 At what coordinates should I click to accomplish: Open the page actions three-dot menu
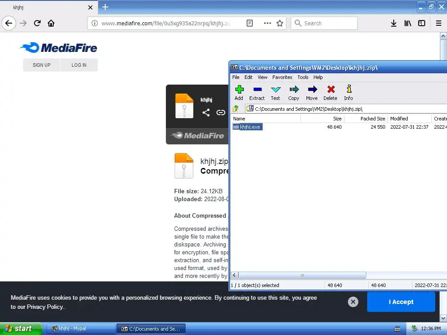[x=268, y=23]
